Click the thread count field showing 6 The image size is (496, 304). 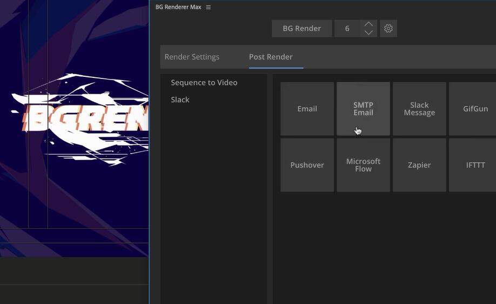[347, 29]
